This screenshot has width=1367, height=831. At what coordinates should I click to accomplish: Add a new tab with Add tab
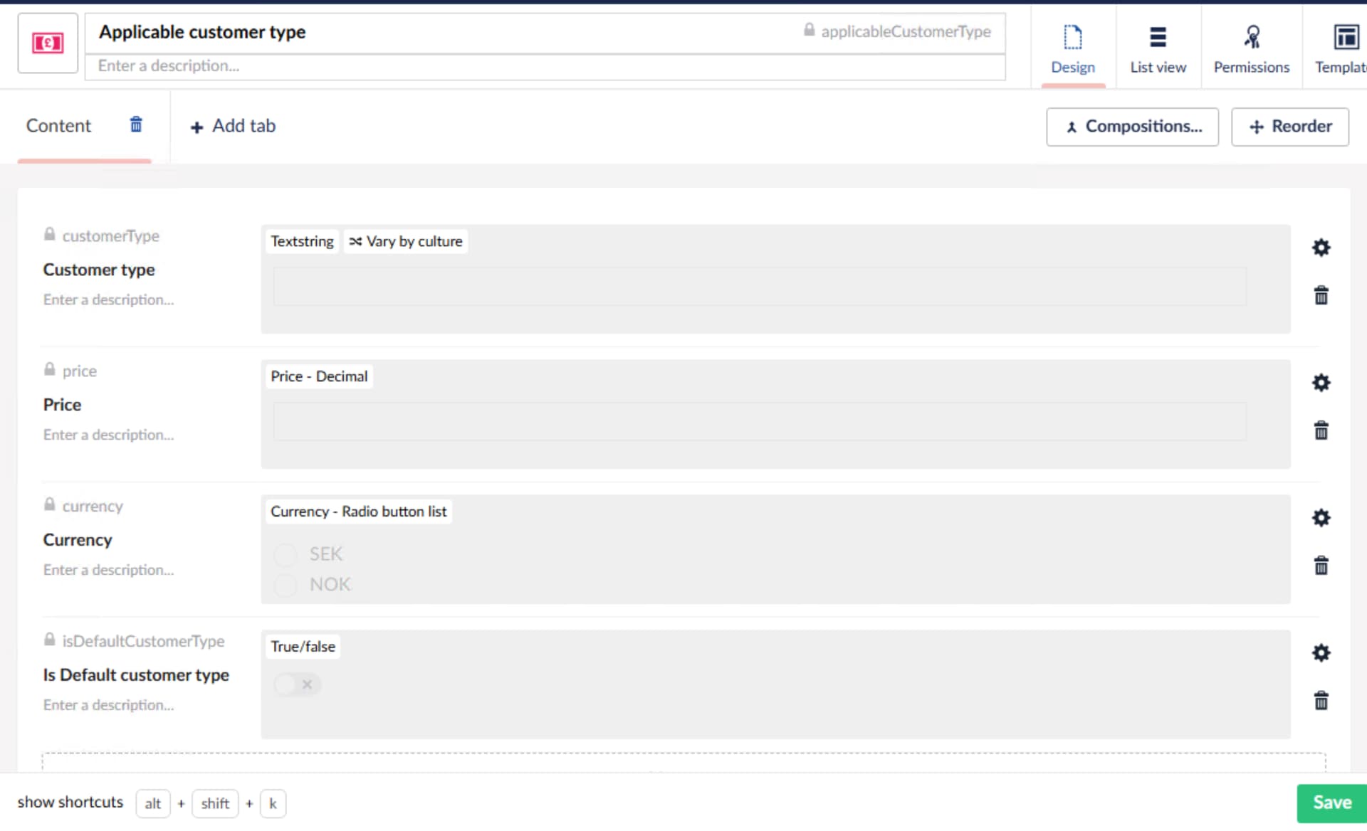click(x=233, y=126)
